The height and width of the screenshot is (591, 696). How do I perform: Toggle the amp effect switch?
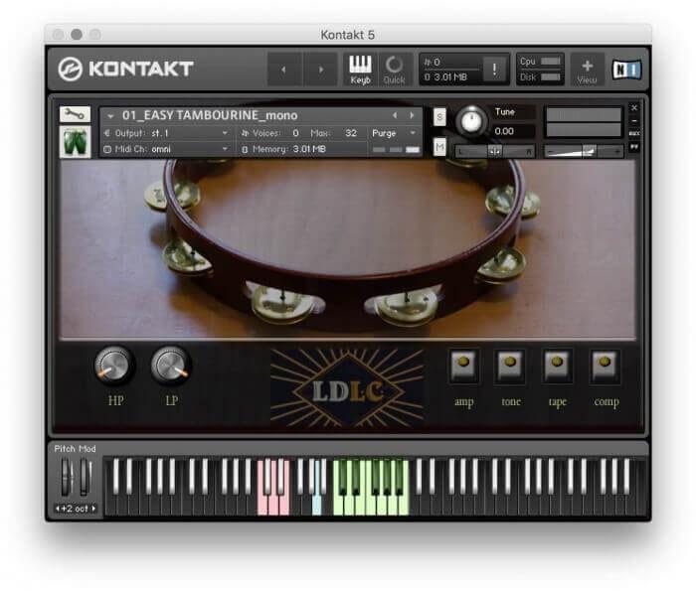point(463,367)
